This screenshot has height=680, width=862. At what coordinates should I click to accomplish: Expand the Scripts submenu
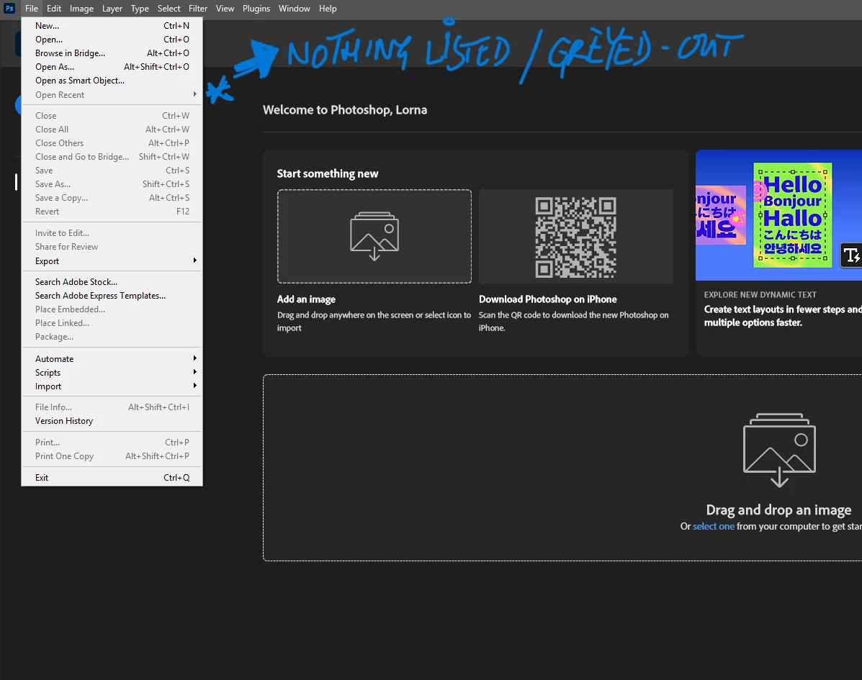[x=112, y=373]
